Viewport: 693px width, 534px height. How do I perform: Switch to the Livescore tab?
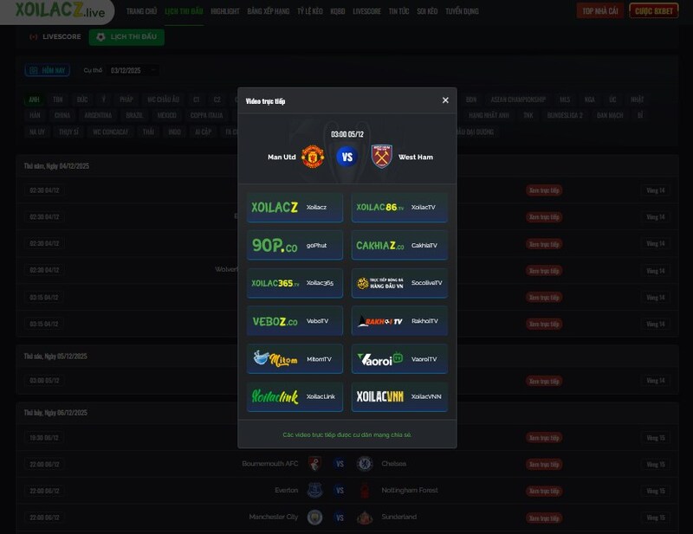tap(55, 37)
